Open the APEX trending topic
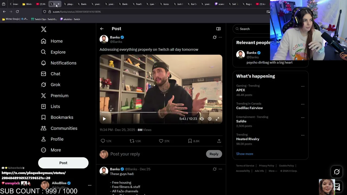The image size is (347, 195). click(240, 90)
